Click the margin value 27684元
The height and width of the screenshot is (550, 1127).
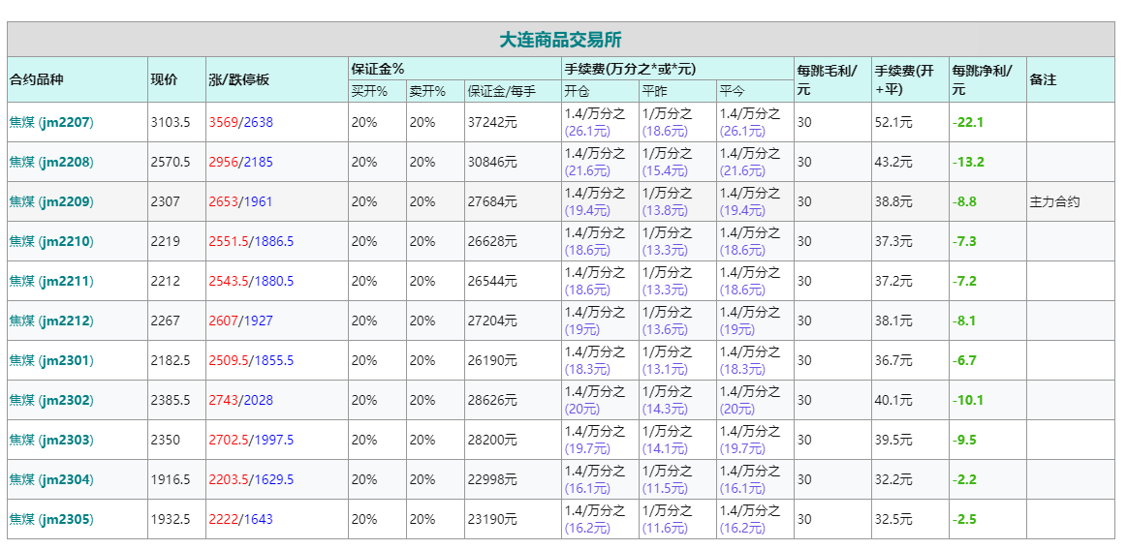pos(492,201)
